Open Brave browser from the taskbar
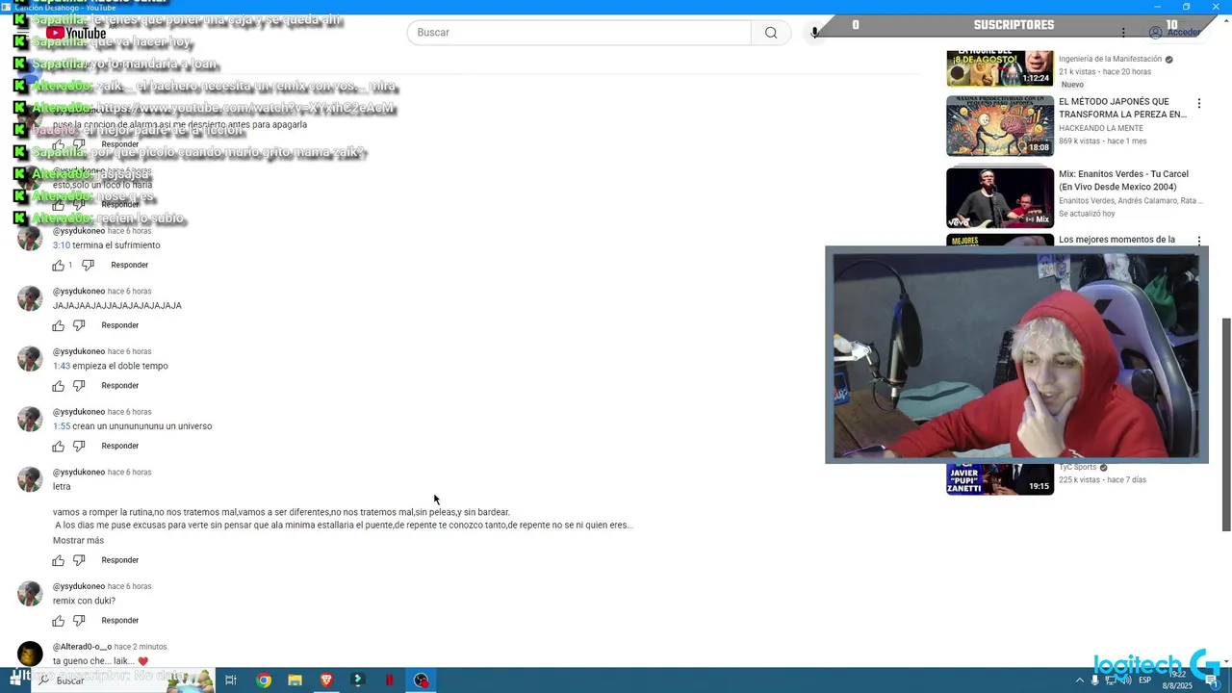Screen dimensions: 1232x693 point(326,680)
